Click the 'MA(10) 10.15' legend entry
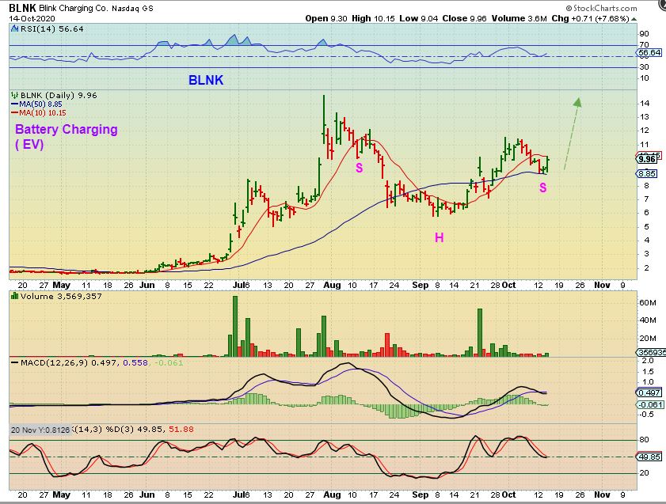 pyautogui.click(x=43, y=113)
